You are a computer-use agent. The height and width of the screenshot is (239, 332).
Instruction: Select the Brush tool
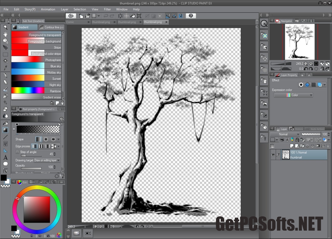click(5, 89)
